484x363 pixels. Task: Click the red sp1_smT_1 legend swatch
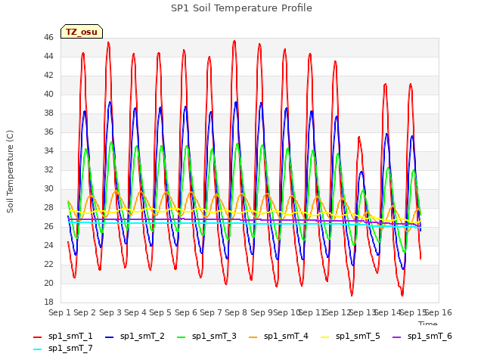tap(37, 337)
